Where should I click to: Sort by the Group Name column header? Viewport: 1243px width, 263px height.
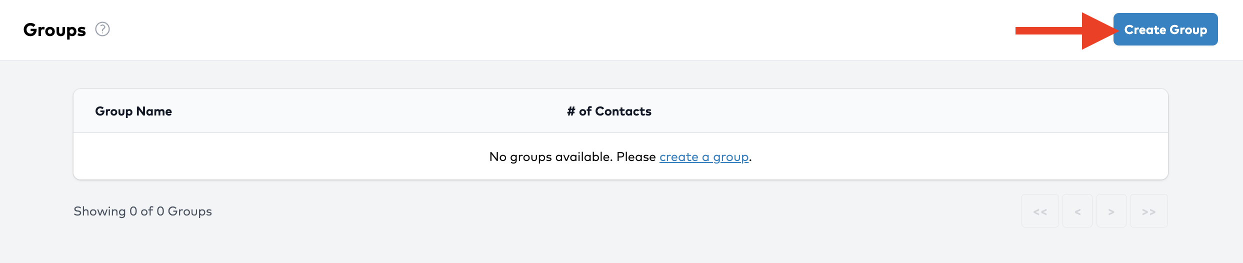point(133,111)
